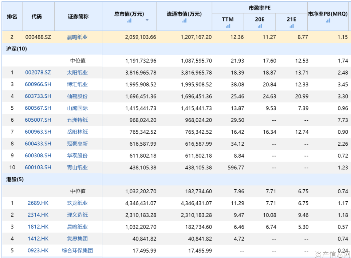Select highlighted 晨鸣纸业 000488.SZ row name
This screenshot has height=258, width=351.
click(x=77, y=37)
